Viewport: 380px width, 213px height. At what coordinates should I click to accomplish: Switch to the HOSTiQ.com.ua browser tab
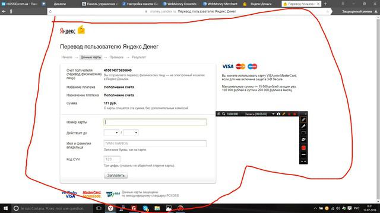coord(20,4)
